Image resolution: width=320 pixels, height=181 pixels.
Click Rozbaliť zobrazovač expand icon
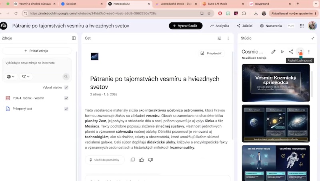tap(300, 52)
